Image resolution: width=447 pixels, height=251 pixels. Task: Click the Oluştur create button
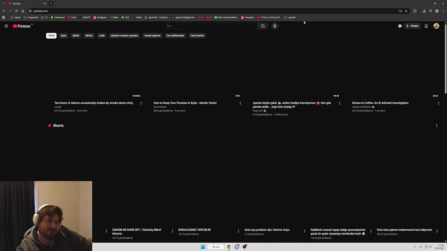click(412, 26)
